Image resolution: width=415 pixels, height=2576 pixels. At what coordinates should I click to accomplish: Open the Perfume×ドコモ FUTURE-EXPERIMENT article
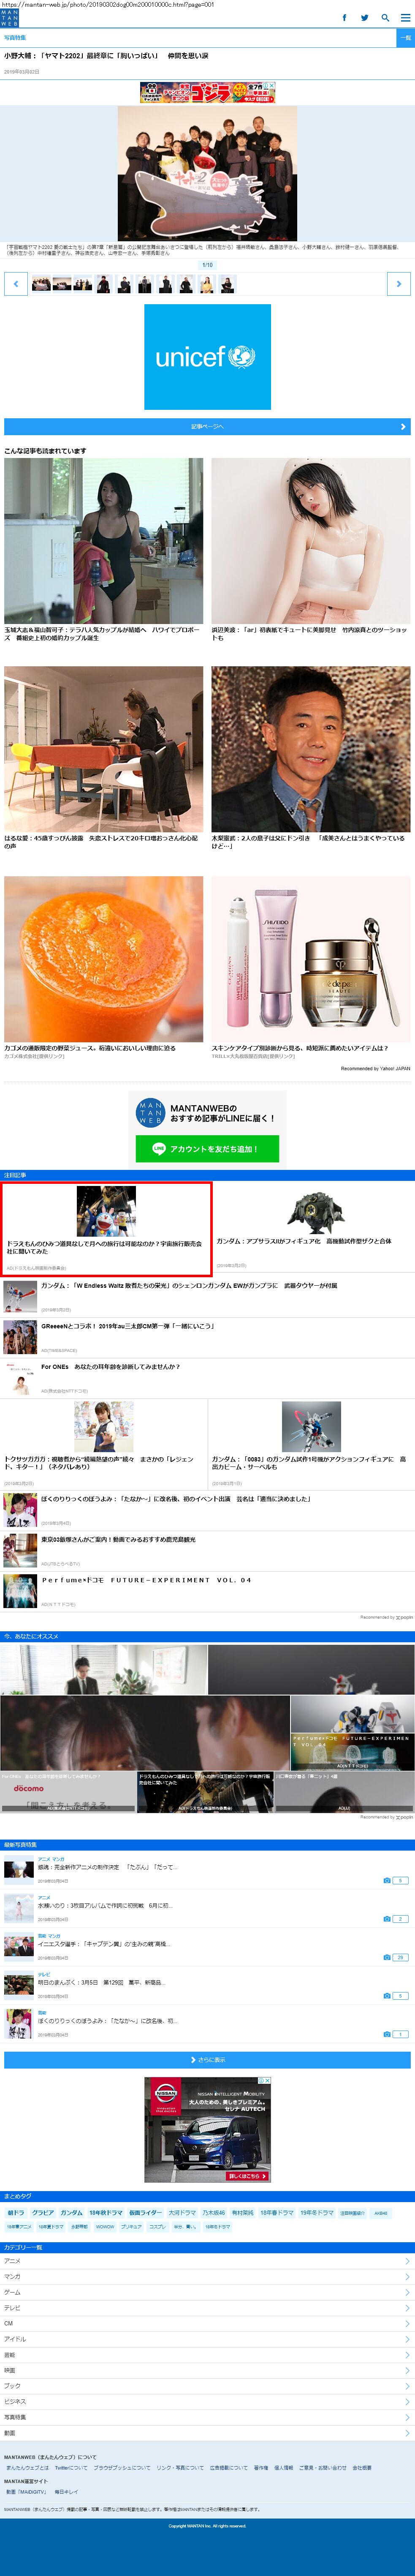[x=207, y=1591]
